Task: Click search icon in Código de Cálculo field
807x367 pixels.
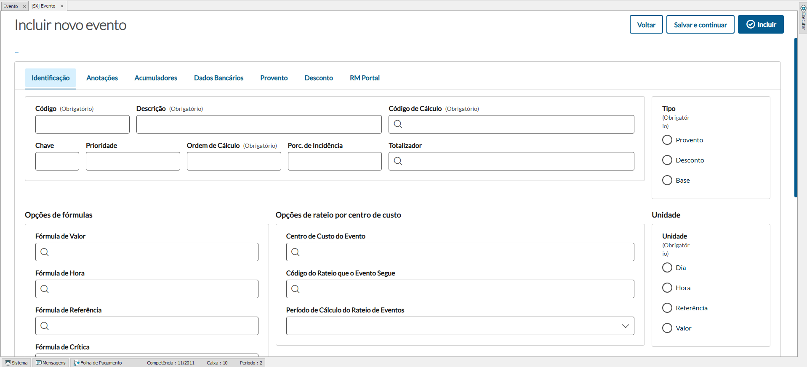Action: tap(398, 124)
